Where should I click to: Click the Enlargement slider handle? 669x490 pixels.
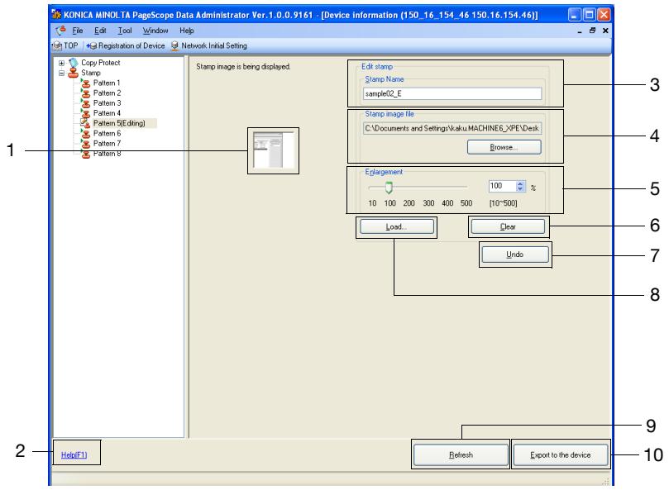coord(389,188)
